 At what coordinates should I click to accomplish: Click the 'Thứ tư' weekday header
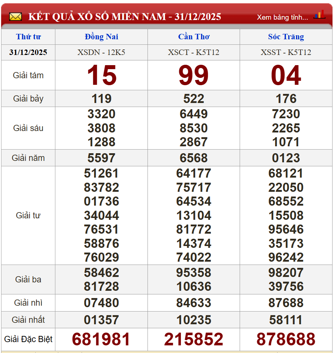pyautogui.click(x=28, y=37)
